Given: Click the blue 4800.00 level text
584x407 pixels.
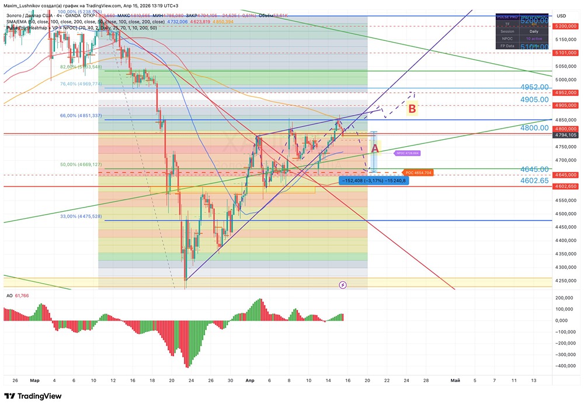Looking at the screenshot, I should [x=534, y=127].
